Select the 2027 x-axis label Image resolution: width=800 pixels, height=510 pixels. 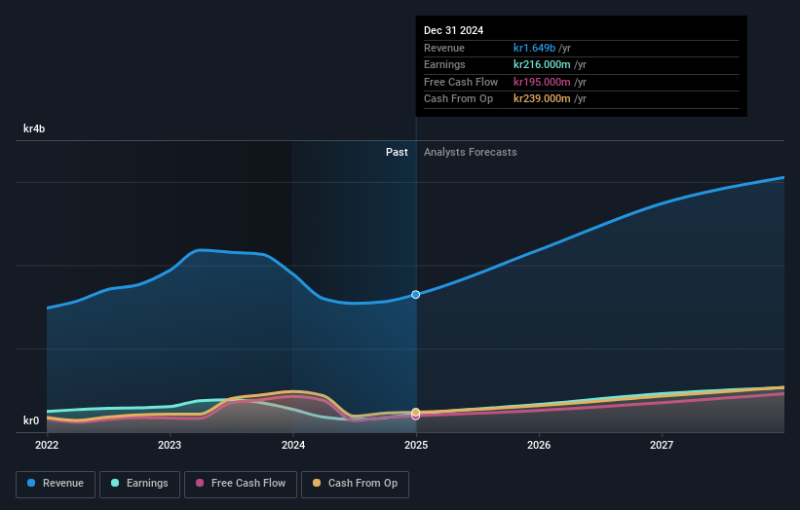(x=662, y=445)
